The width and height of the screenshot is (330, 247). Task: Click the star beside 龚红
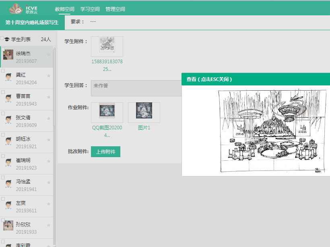(49, 76)
